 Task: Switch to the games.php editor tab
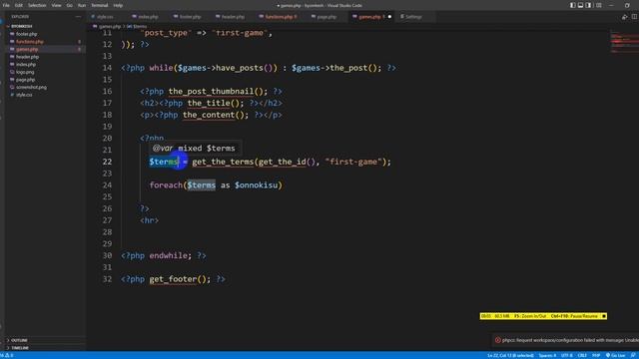click(370, 17)
